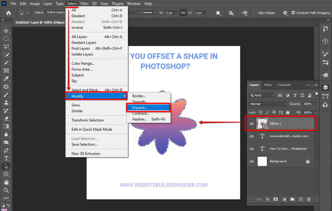Screen dimensions: 332x211
Task: Toggle visibility of the Ellipse 1 layer
Action: (x=252, y=123)
